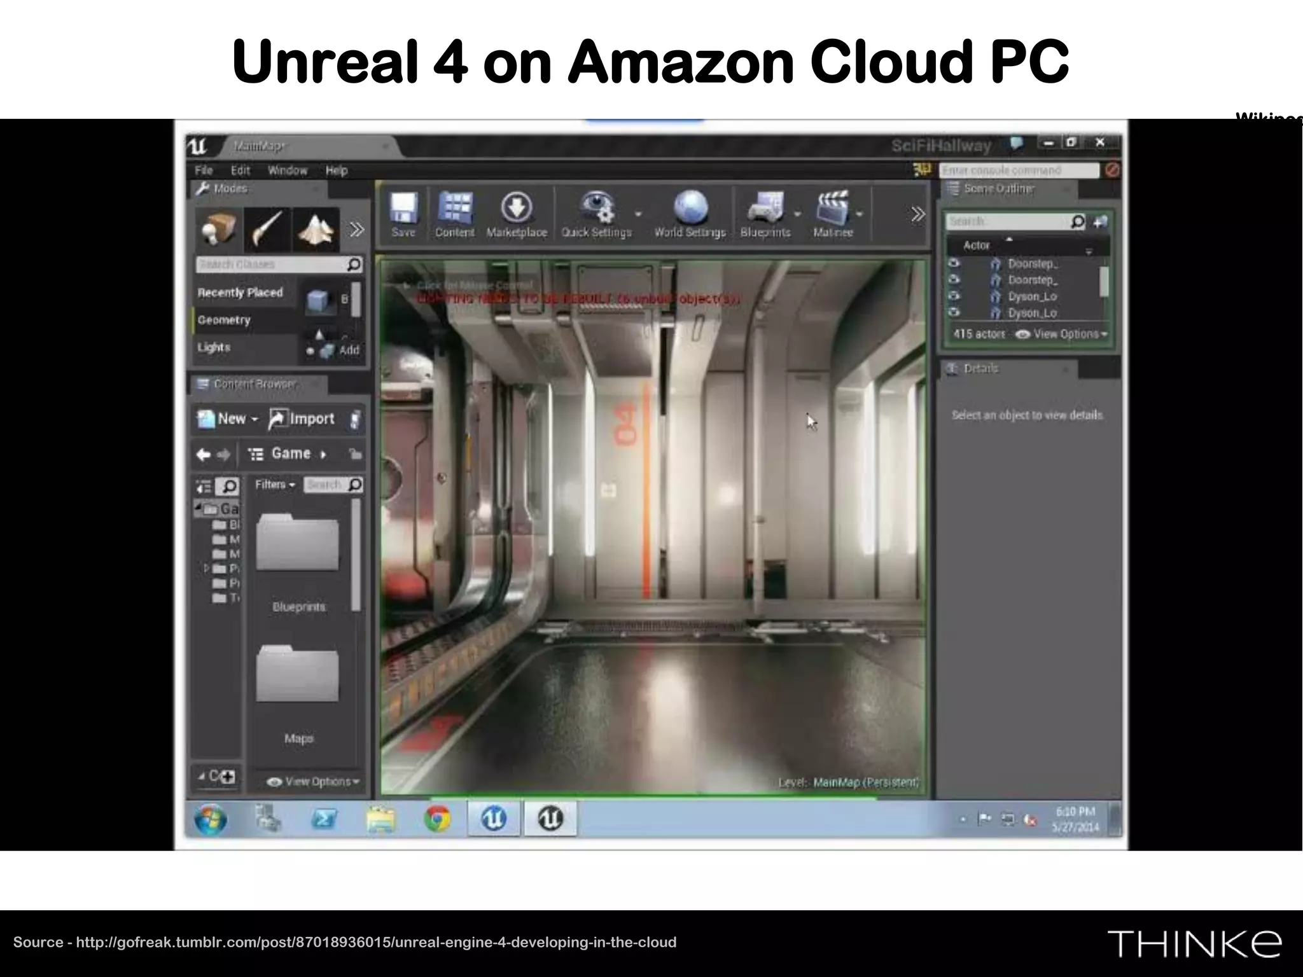Image resolution: width=1303 pixels, height=977 pixels.
Task: Click the Scene Outliner scrollbar
Action: [1104, 283]
